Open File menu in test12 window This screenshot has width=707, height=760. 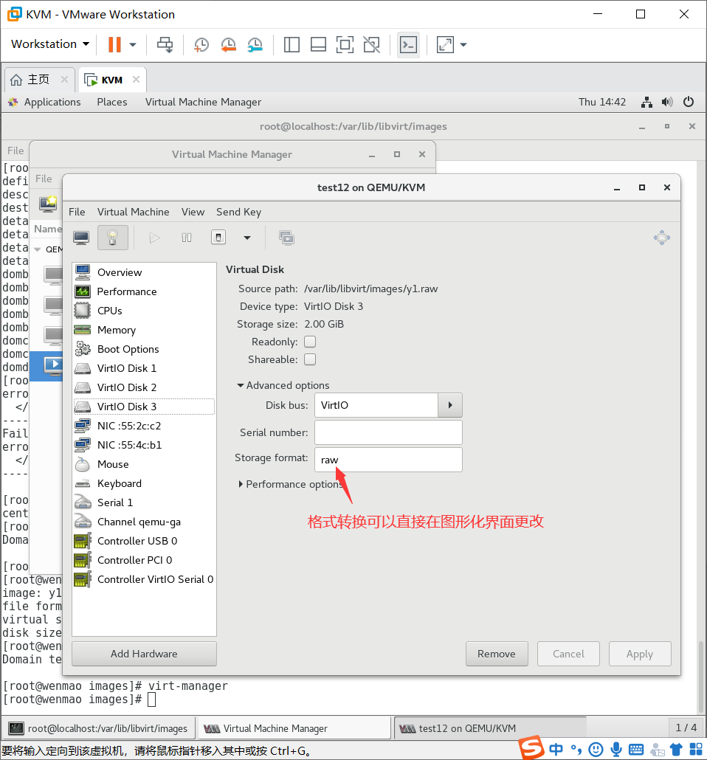77,212
